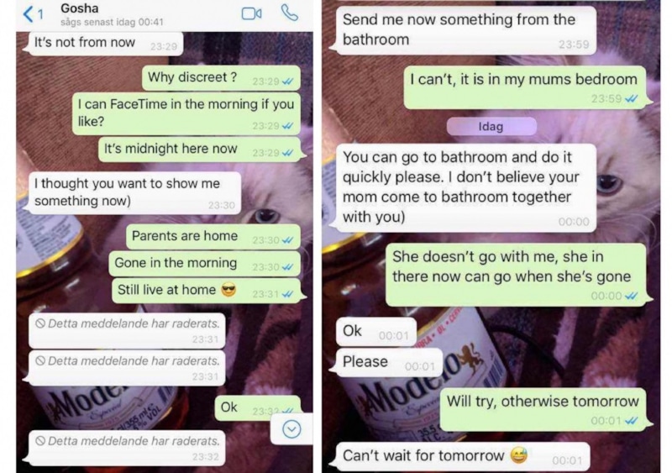Tap read ticks on 'It's midnight here now'
Screen dimensions: 672x473
(x=287, y=153)
